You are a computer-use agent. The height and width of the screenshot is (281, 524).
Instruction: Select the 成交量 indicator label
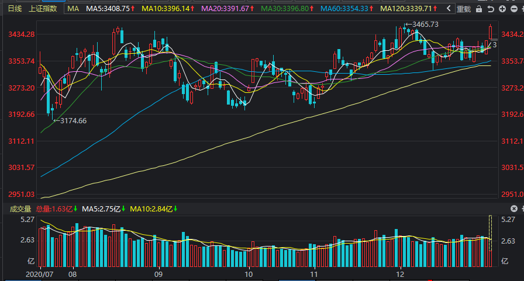[20, 209]
